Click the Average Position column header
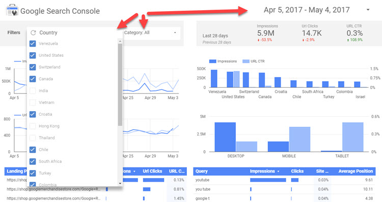Image resolution: width=382 pixels, height=202 pixels. 356,171
